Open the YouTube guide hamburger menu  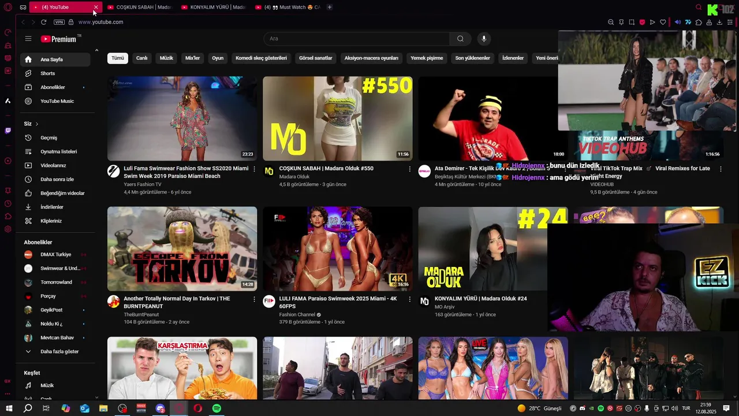pyautogui.click(x=28, y=39)
